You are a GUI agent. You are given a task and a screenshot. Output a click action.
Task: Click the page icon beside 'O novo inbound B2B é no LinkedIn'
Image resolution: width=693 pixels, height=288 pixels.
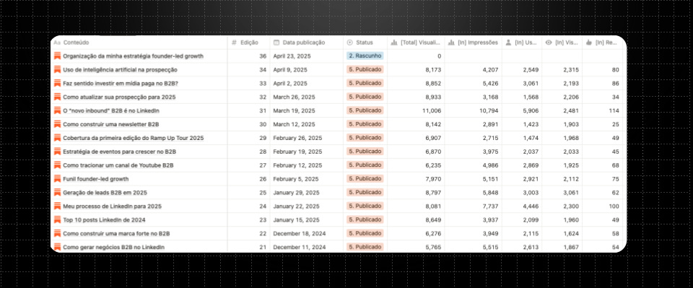[57, 110]
